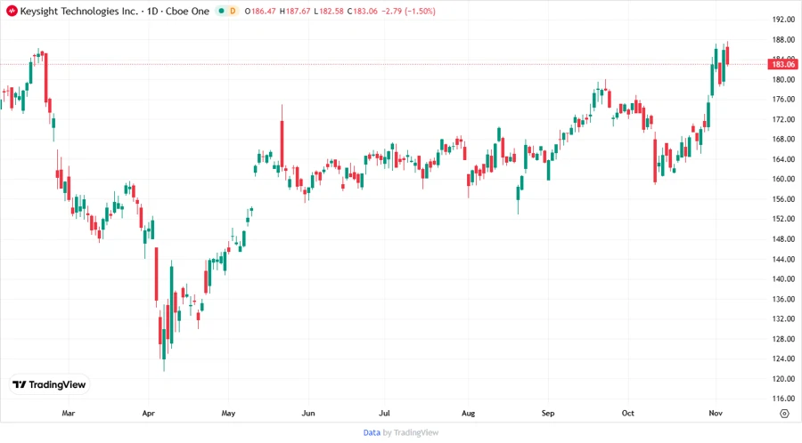
Task: Click the Cboe One exchange label
Action: coord(187,11)
